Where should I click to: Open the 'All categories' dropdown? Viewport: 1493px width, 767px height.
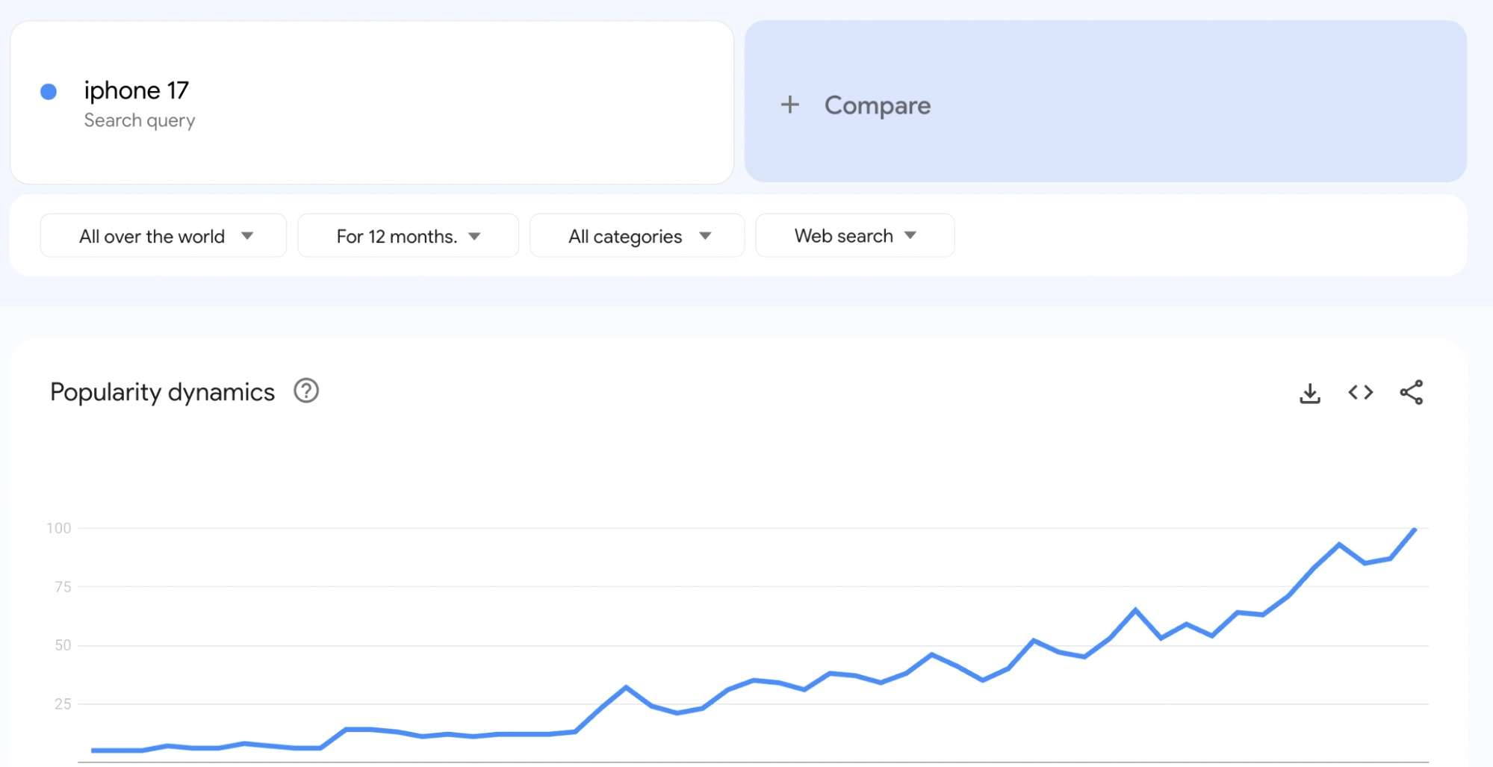pos(636,236)
